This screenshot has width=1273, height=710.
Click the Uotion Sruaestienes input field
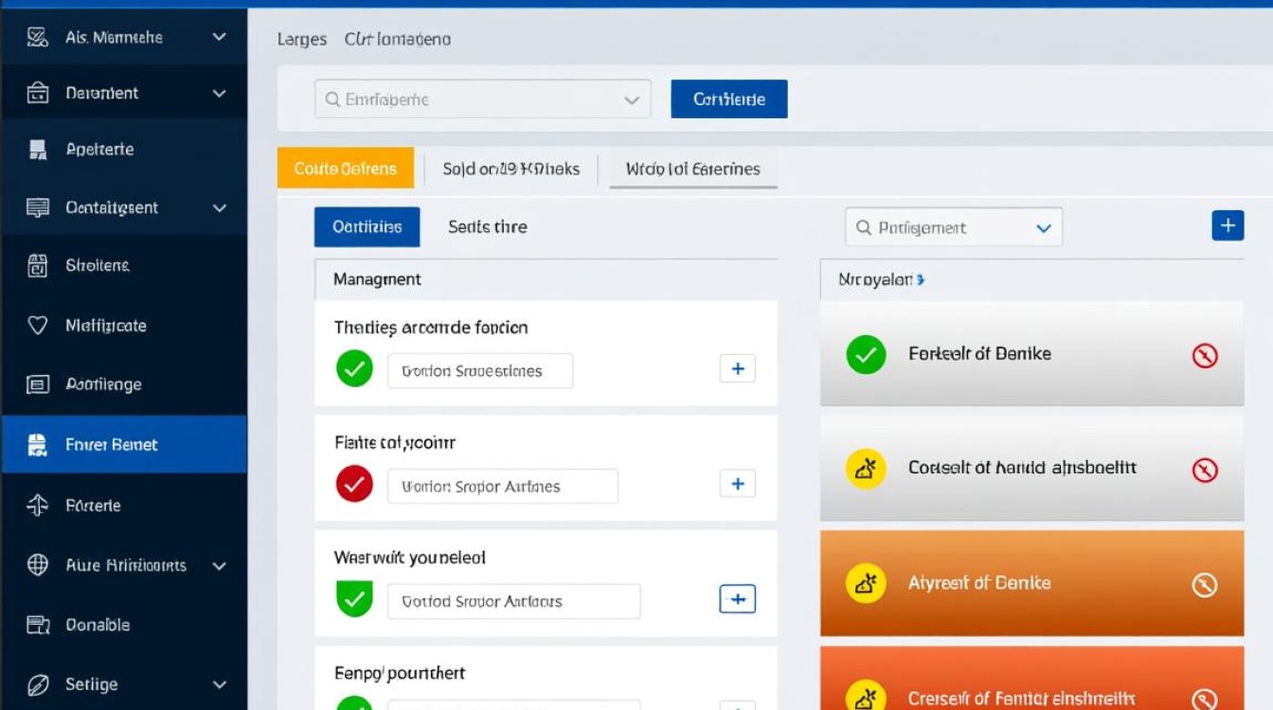(480, 371)
